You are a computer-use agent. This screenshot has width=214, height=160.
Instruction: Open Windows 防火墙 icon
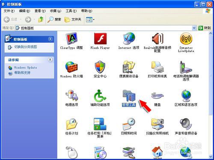[x=71, y=70]
